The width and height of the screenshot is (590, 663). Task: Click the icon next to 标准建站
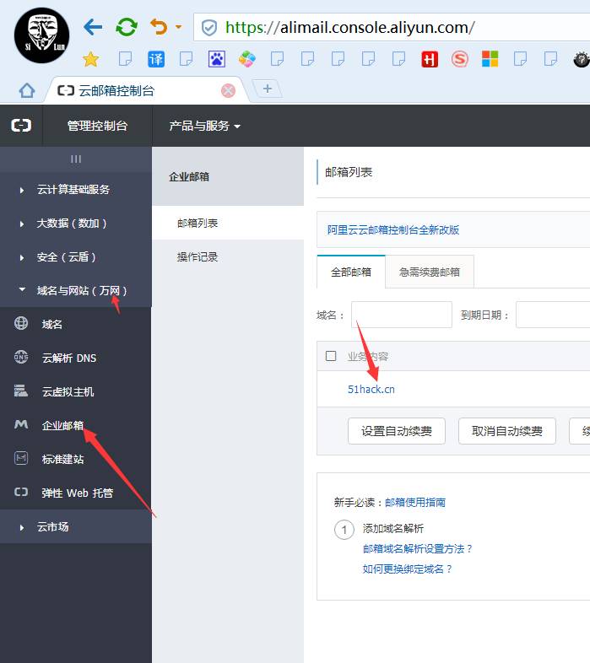click(x=21, y=458)
